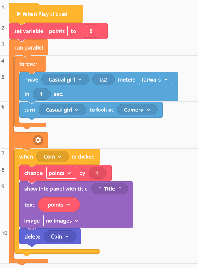The height and width of the screenshot is (268, 198).
Task: Select the forever loop block
Action: click(x=28, y=64)
